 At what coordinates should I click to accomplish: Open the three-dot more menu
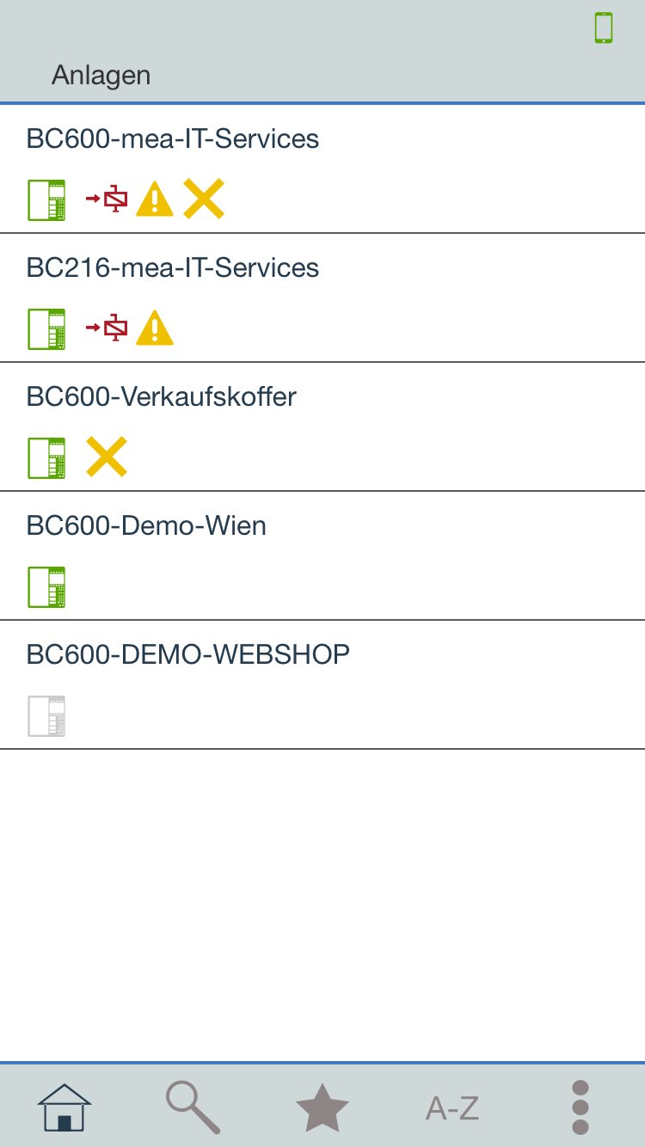[580, 1107]
